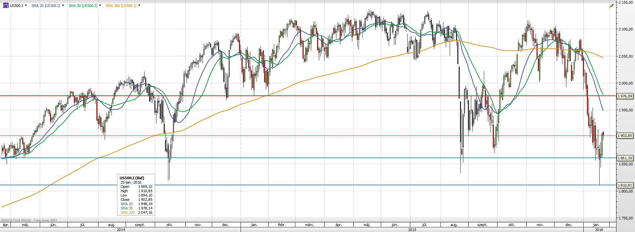Click the 1 750,00 price axis label
This screenshot has width=635, height=232.
tap(626, 218)
